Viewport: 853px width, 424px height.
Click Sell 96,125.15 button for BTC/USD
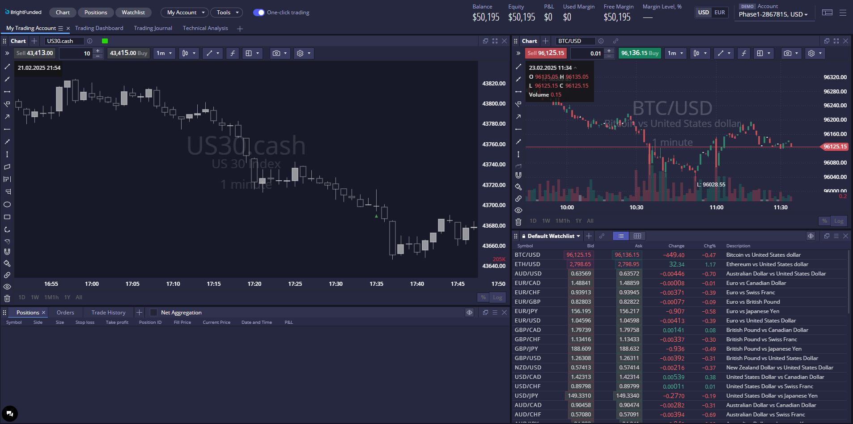[546, 53]
